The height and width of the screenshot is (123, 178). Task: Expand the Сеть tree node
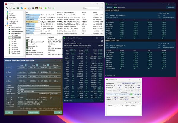5,12
